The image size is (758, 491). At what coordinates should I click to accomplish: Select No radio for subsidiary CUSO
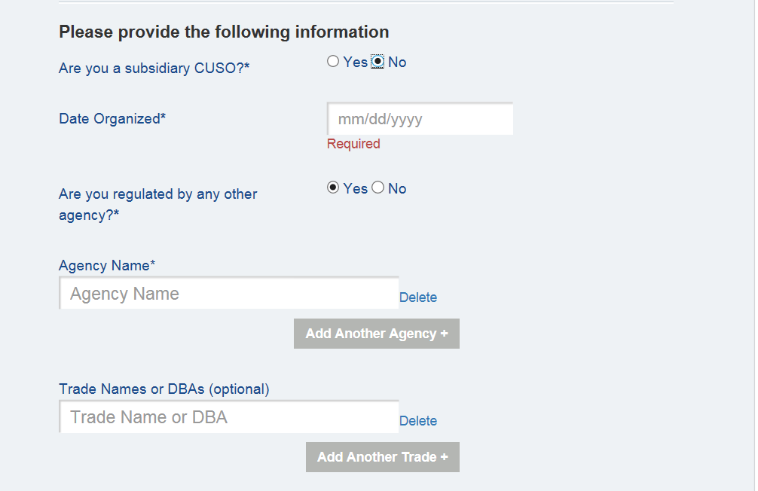378,62
